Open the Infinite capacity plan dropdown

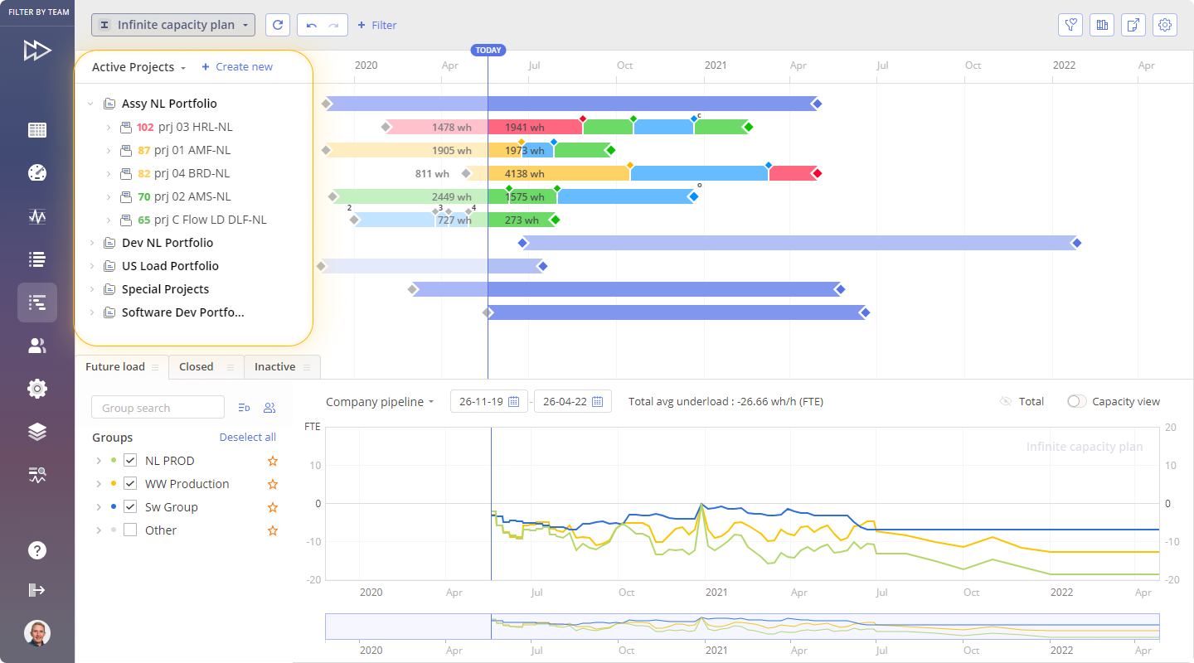tap(173, 25)
